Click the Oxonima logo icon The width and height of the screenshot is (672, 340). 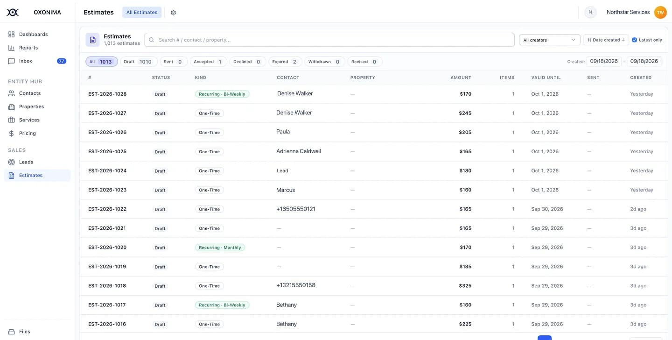pyautogui.click(x=13, y=12)
